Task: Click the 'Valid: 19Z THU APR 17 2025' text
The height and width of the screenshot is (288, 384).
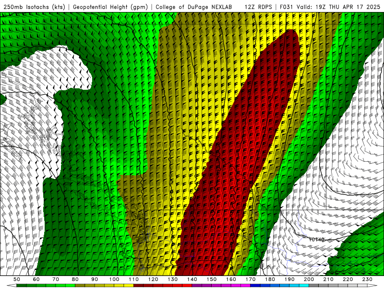Action: [338, 7]
